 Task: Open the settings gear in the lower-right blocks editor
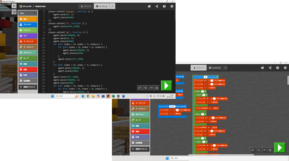click(285, 68)
